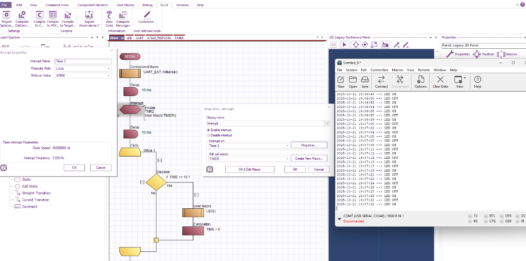Select the Enable interrupt radio button
This screenshot has height=261, width=526.
point(208,130)
